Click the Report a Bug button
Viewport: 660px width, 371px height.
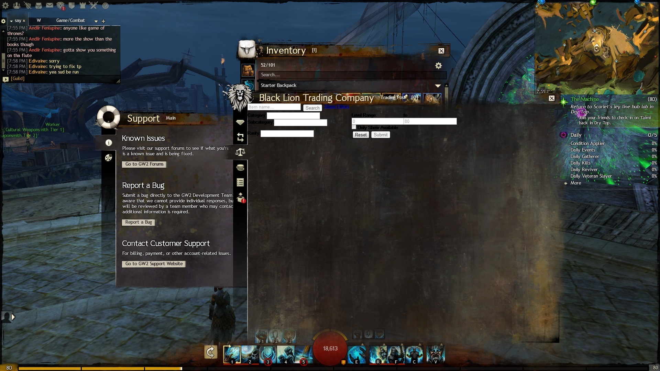[x=138, y=222]
